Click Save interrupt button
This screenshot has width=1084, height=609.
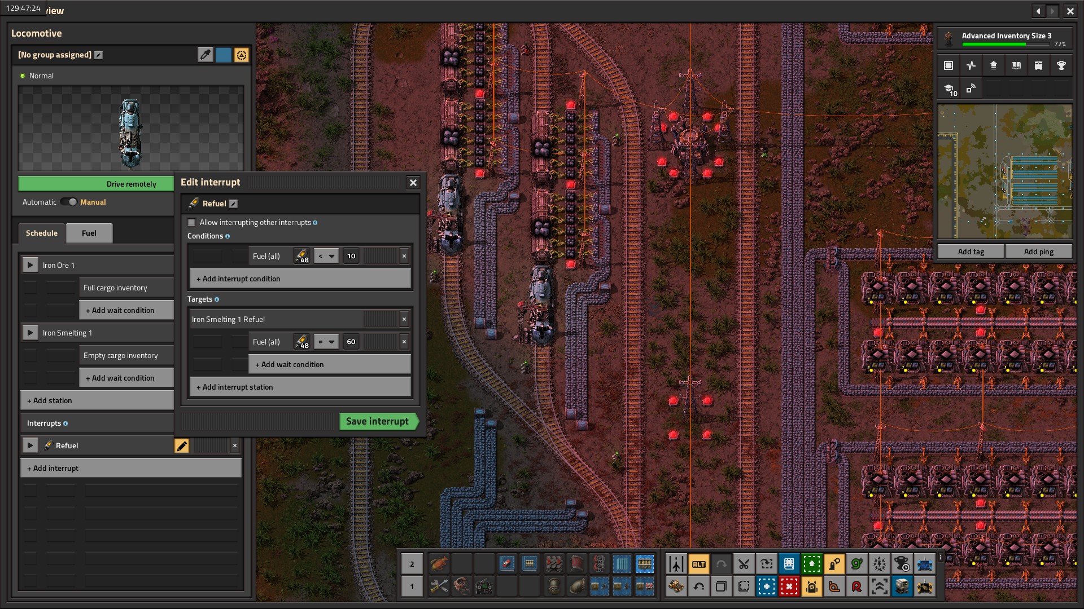tap(378, 421)
